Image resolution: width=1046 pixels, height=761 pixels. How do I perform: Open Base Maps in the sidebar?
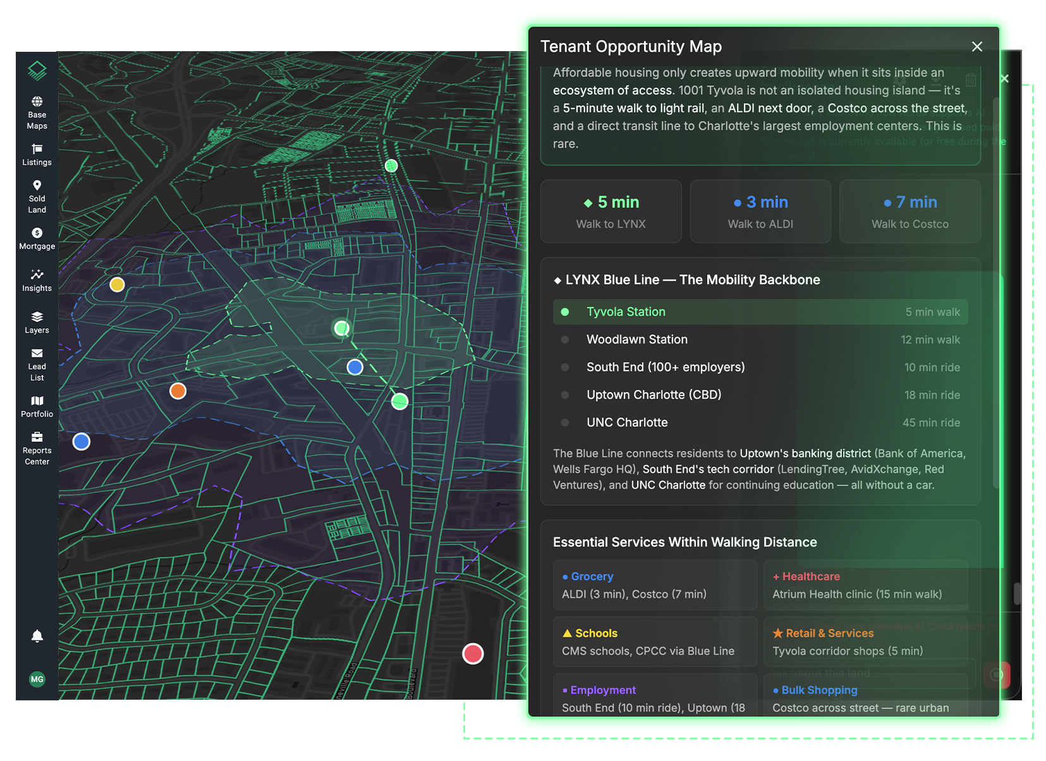click(x=37, y=112)
